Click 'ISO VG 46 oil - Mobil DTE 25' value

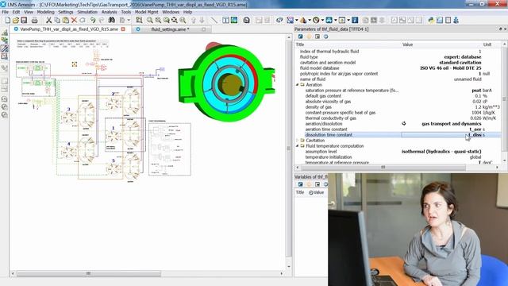(x=450, y=68)
